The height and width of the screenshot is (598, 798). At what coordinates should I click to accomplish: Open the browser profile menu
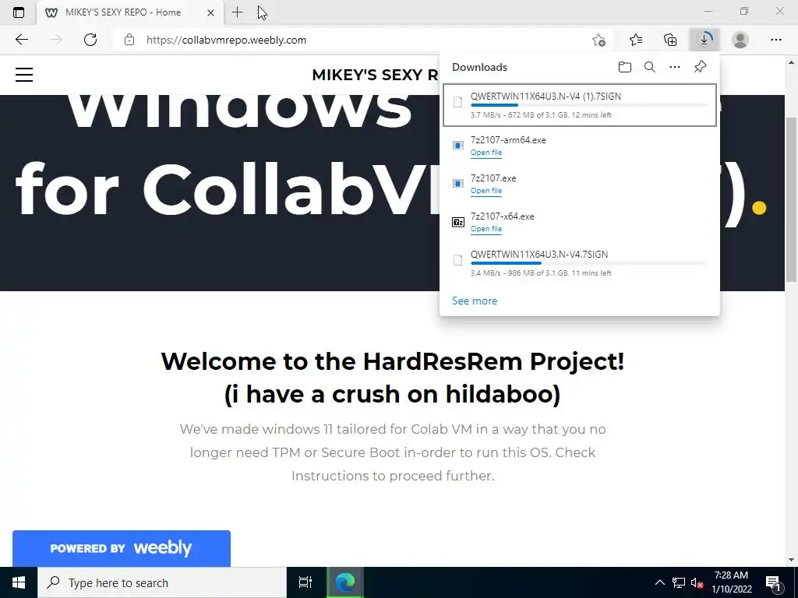(x=740, y=40)
